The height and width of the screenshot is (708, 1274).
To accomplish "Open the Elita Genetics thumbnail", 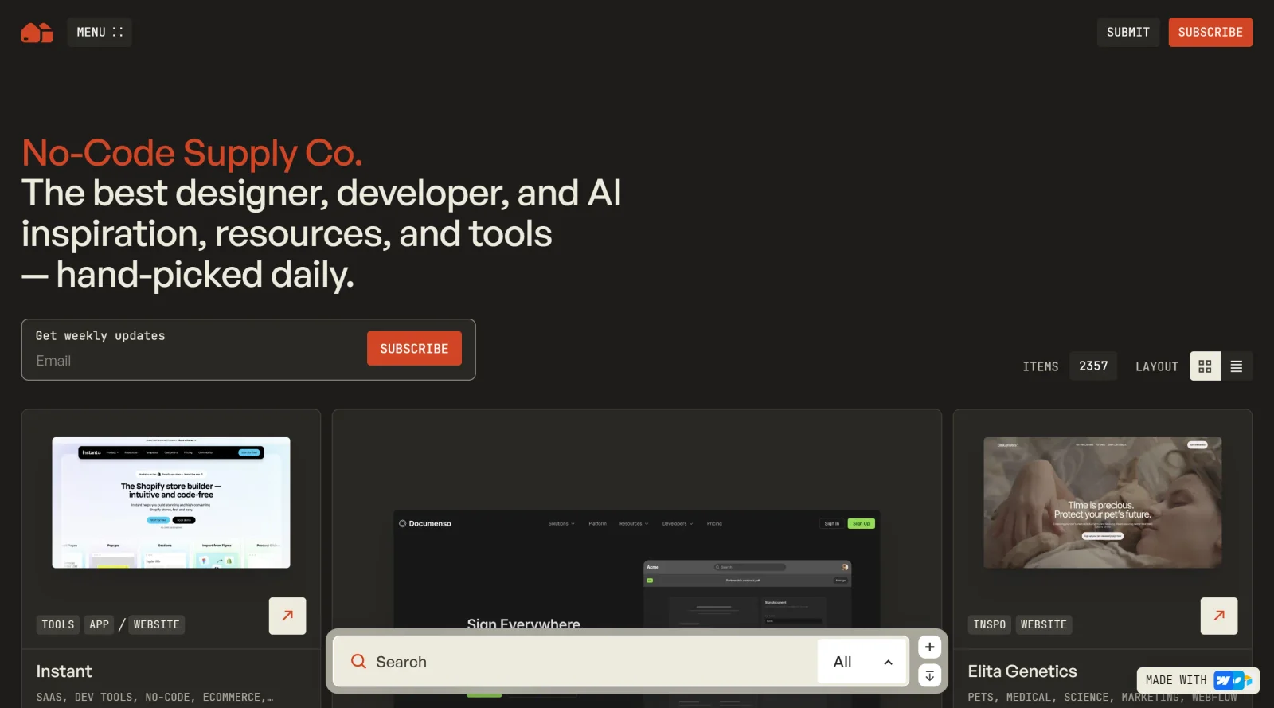I will tap(1103, 503).
